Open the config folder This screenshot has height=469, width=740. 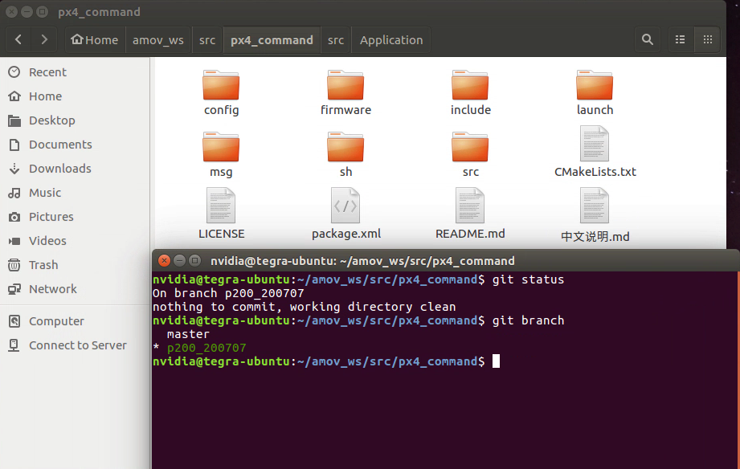221,92
